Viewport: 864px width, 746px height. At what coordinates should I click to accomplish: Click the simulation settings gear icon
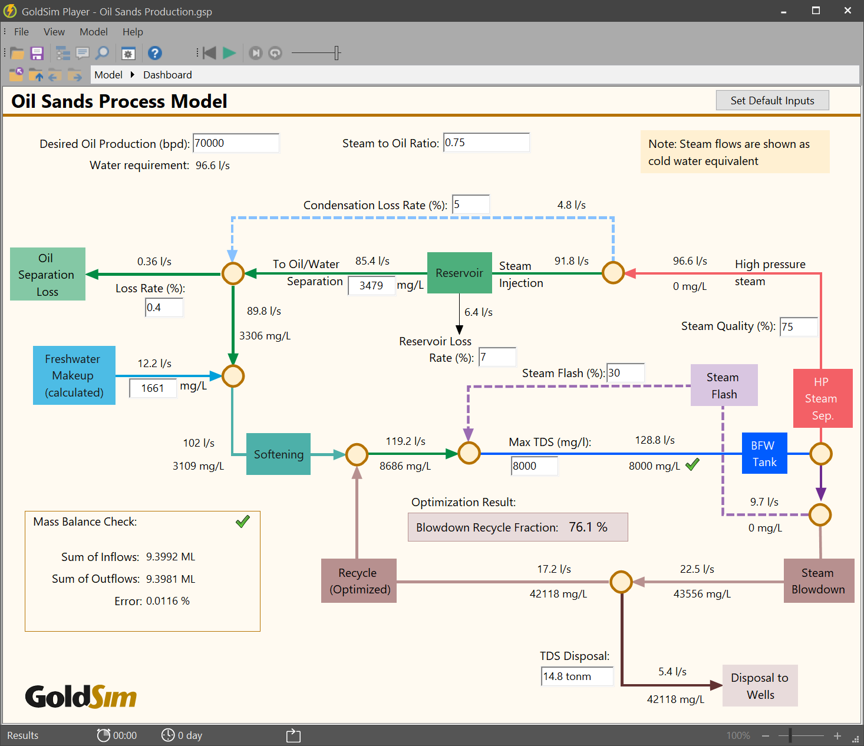click(128, 52)
